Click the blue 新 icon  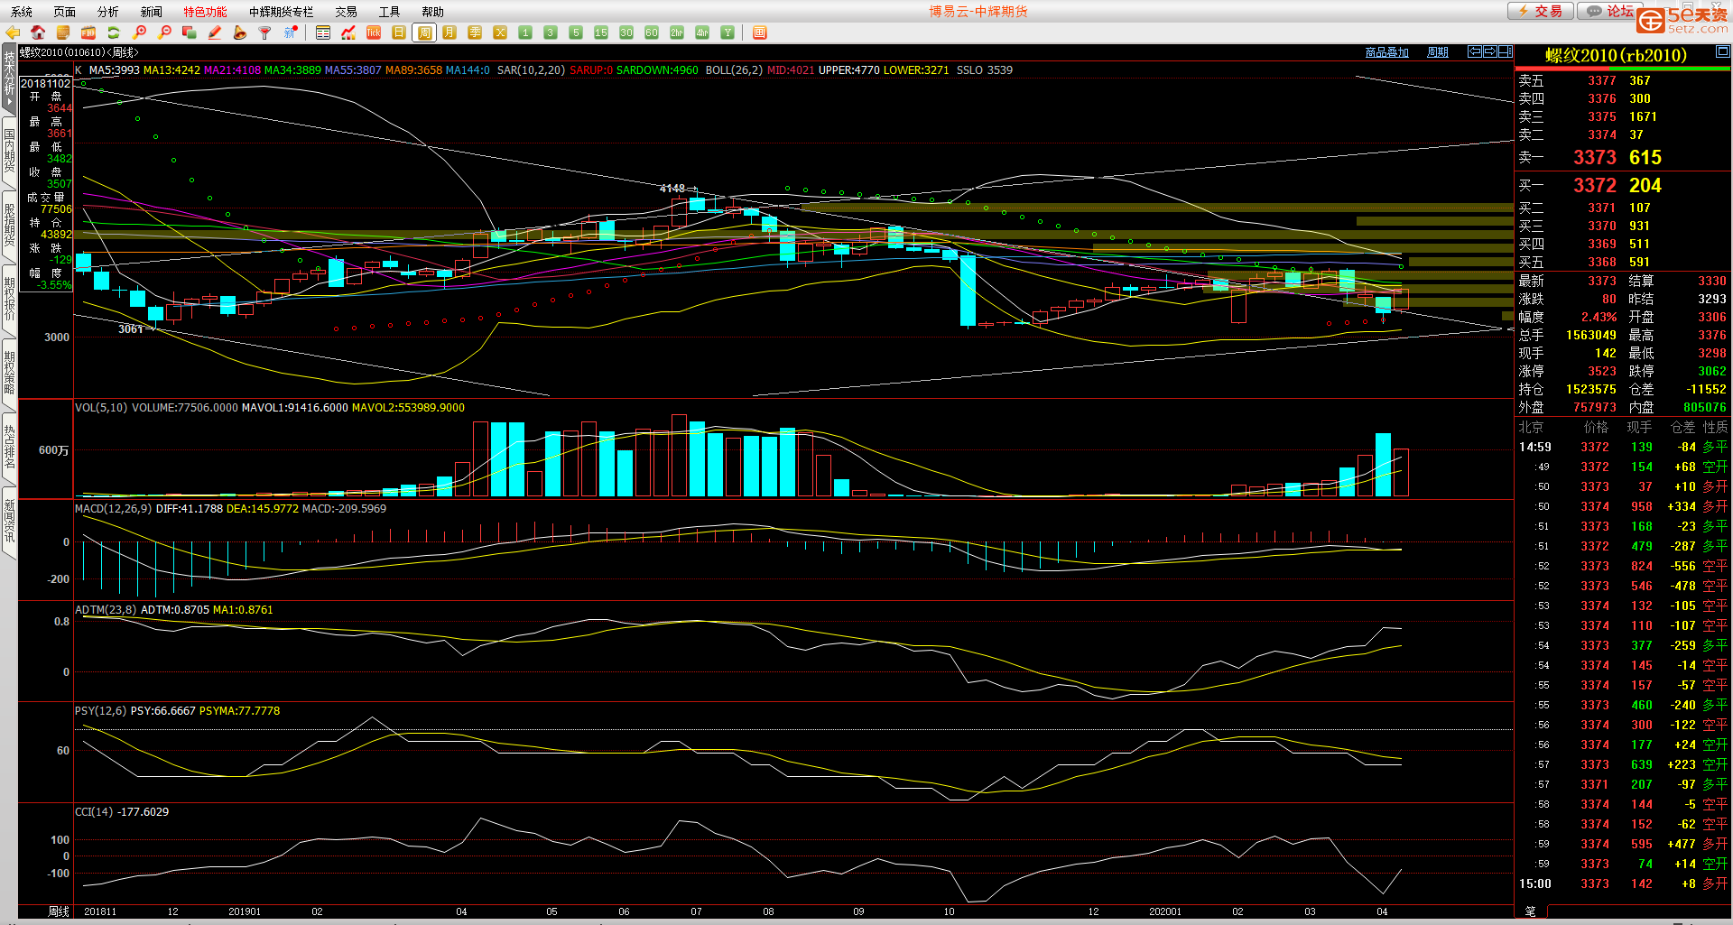pyautogui.click(x=291, y=32)
